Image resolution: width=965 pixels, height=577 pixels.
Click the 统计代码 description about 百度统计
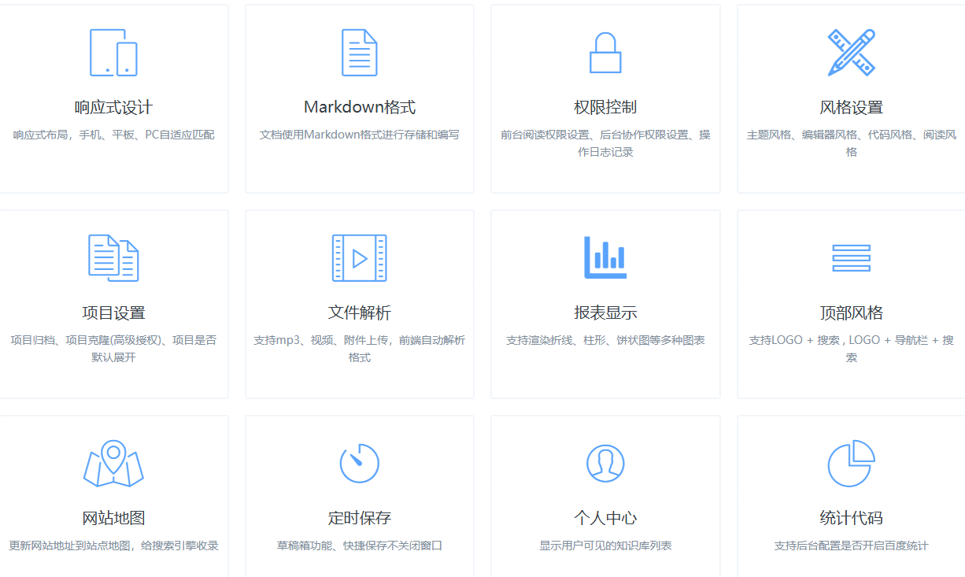(851, 546)
